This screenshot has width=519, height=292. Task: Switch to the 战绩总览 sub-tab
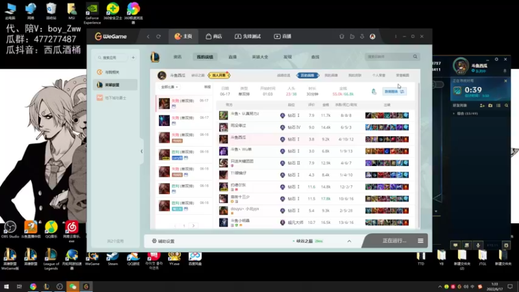[284, 75]
